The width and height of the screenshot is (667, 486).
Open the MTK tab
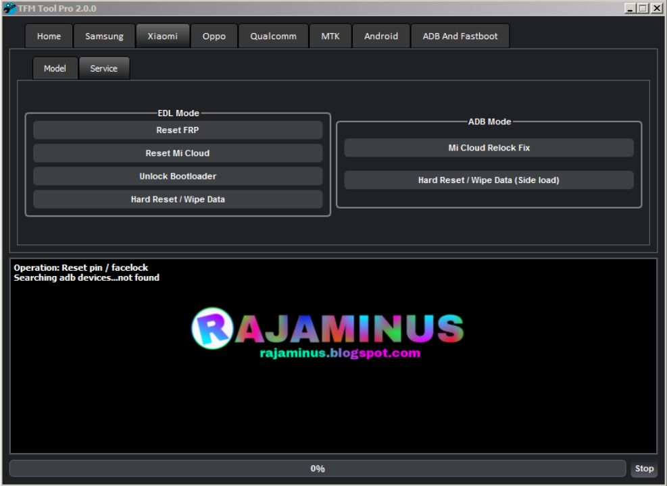pos(330,36)
